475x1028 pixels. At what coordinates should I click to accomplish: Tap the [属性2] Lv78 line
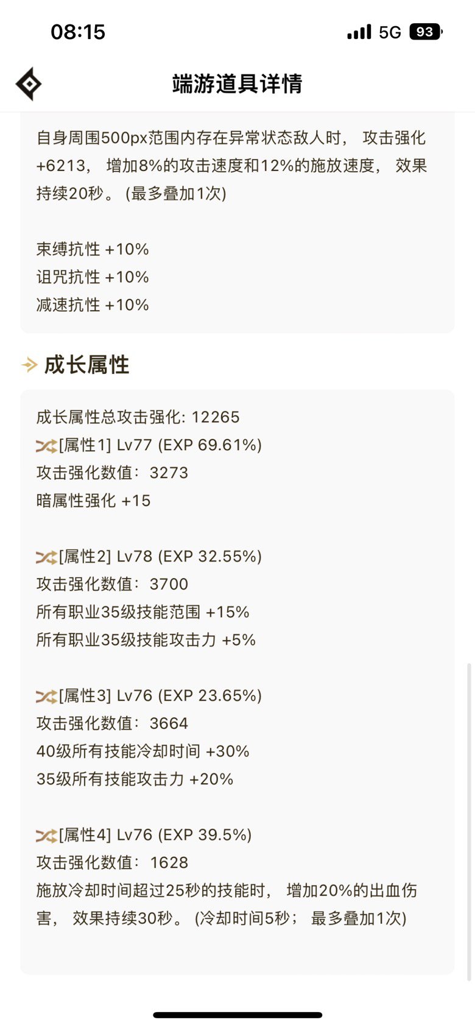pyautogui.click(x=149, y=557)
